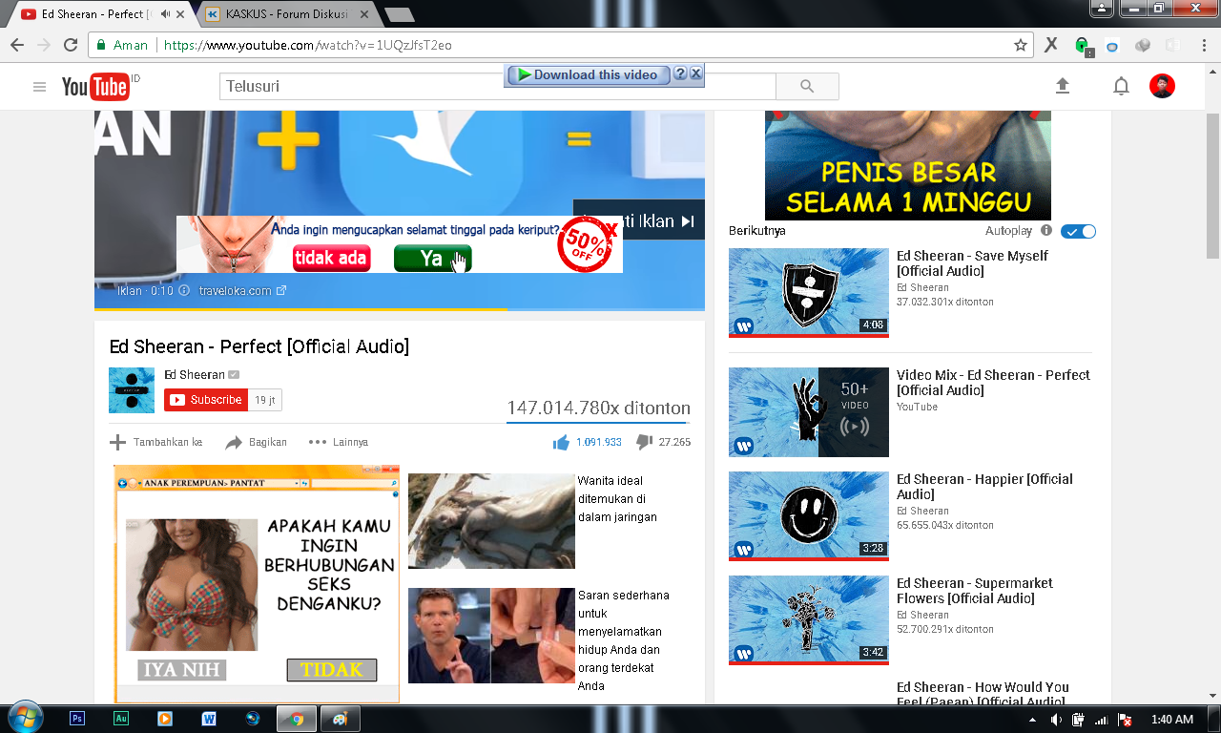Click the dislike thumbs-down icon
1221x733 pixels.
[x=644, y=442]
